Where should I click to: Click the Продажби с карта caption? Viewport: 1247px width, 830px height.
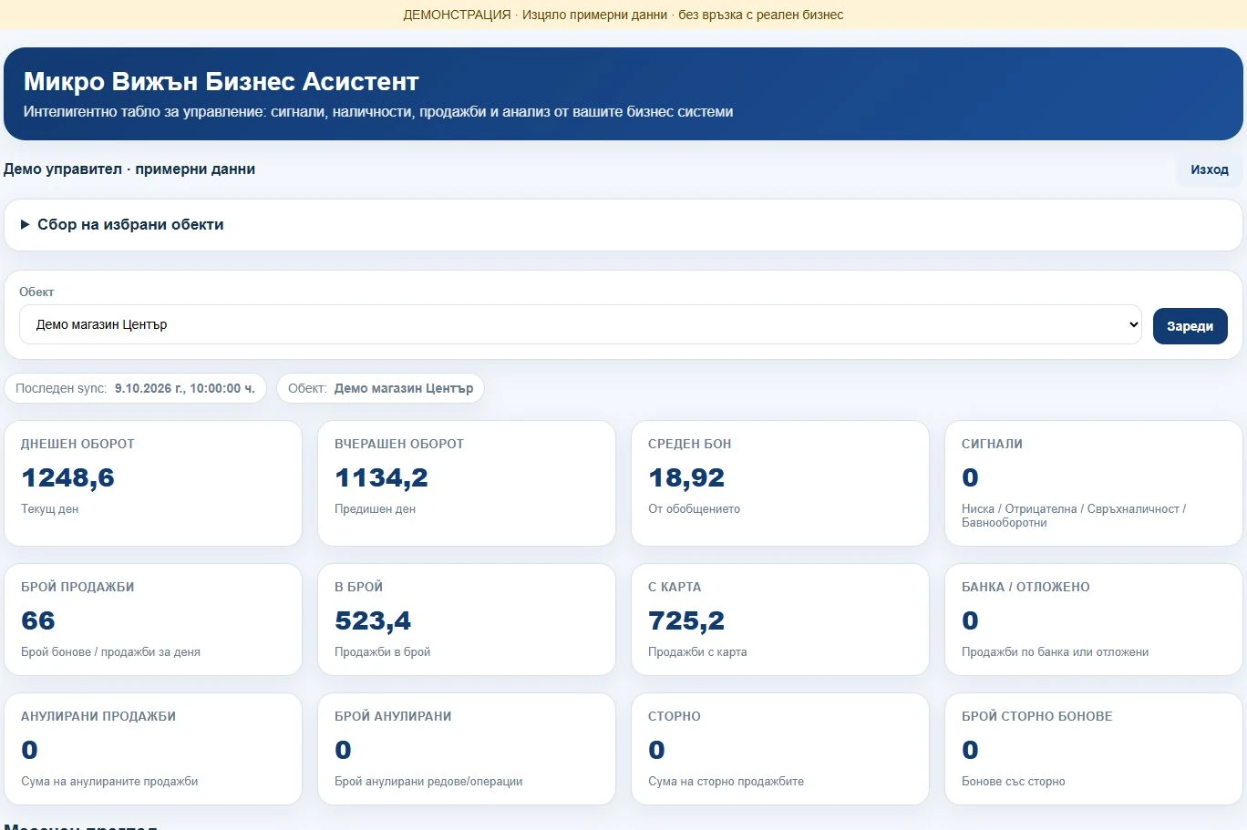click(697, 652)
